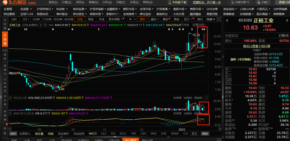Click the 画线 drawing button
290x141 pixels.
(176, 19)
